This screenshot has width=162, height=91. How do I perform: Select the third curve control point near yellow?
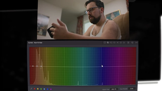click(x=41, y=66)
